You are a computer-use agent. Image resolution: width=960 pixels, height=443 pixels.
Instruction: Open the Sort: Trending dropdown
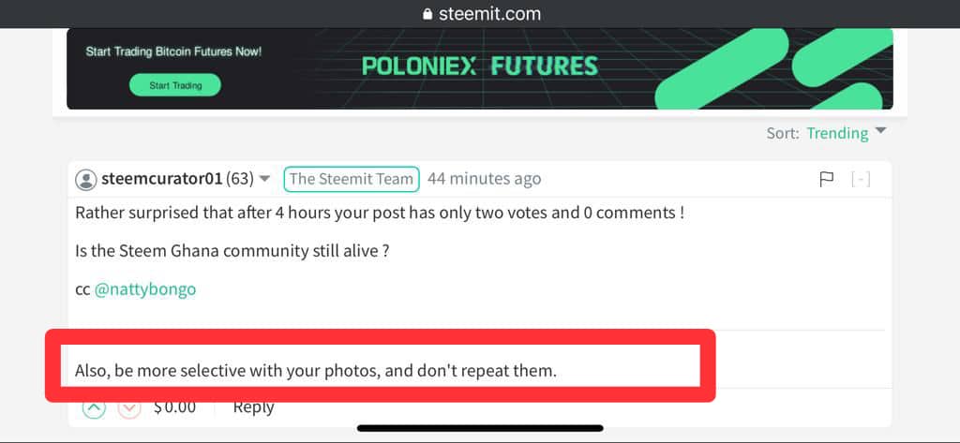pyautogui.click(x=826, y=133)
